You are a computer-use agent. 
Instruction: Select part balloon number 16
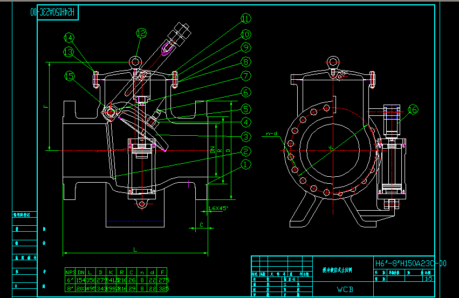tap(413, 110)
